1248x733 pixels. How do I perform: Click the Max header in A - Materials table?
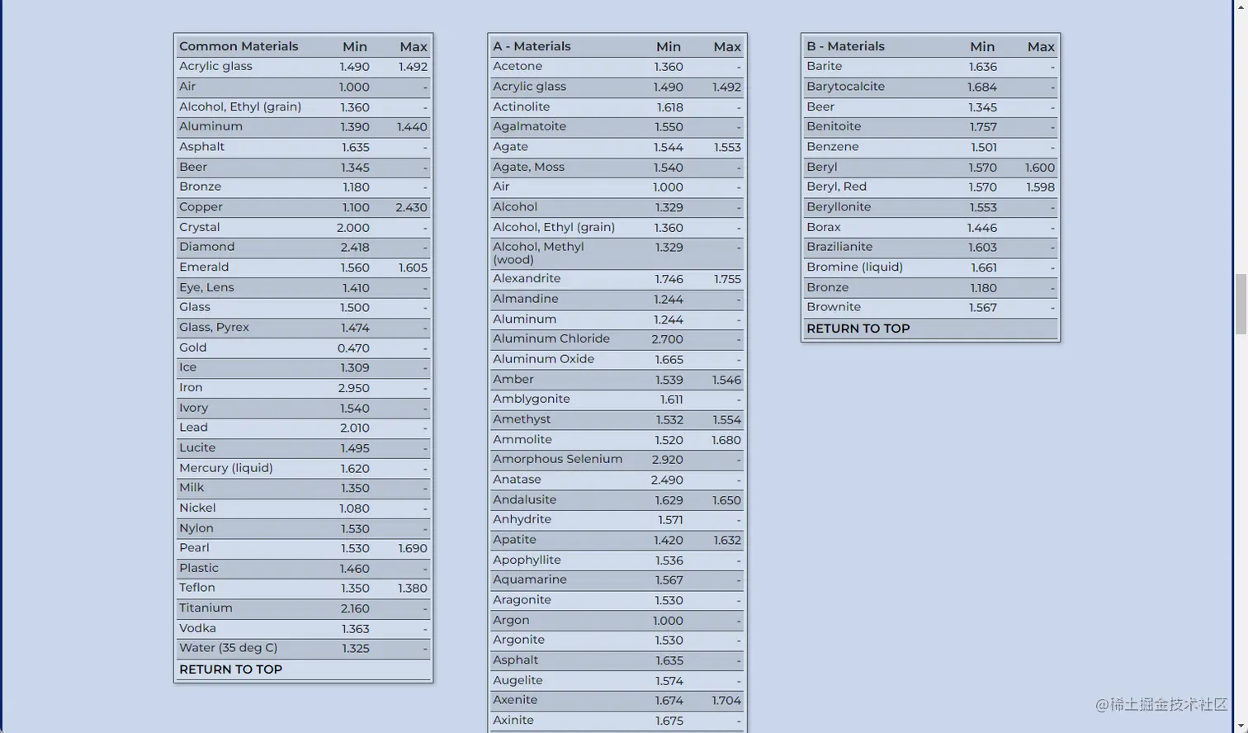[727, 47]
